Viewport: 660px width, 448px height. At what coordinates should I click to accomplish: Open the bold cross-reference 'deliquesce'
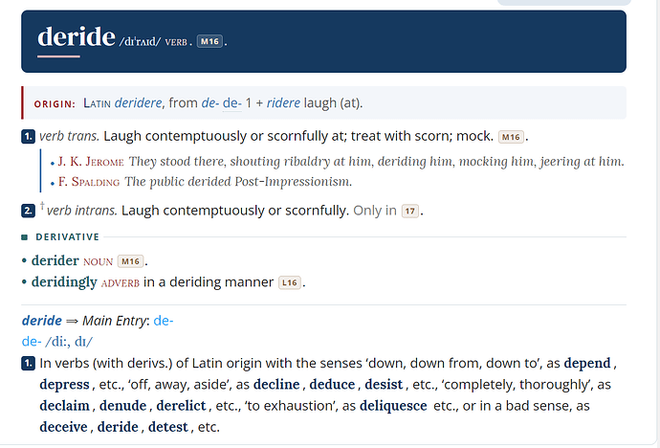[x=393, y=406]
